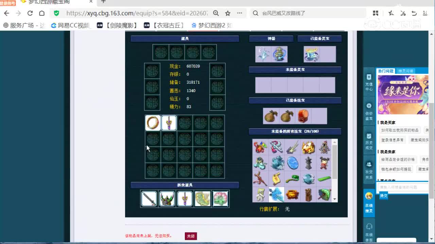Open 估价鉴宝 in the right sidebar
This screenshot has width=435, height=244.
(x=369, y=112)
